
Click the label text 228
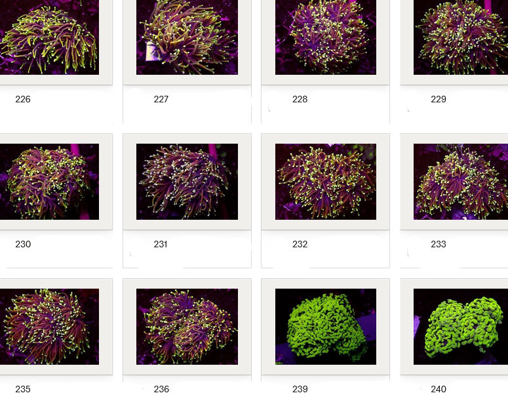[x=300, y=99]
